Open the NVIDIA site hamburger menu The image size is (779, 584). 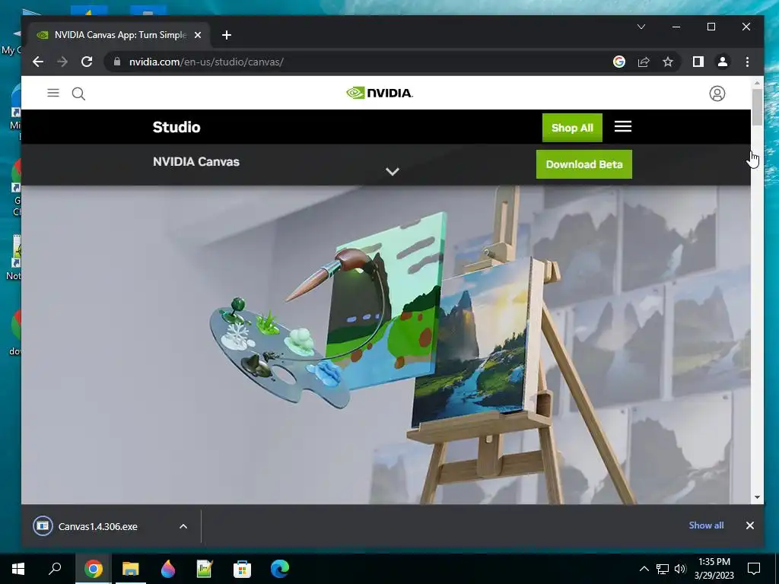click(53, 93)
